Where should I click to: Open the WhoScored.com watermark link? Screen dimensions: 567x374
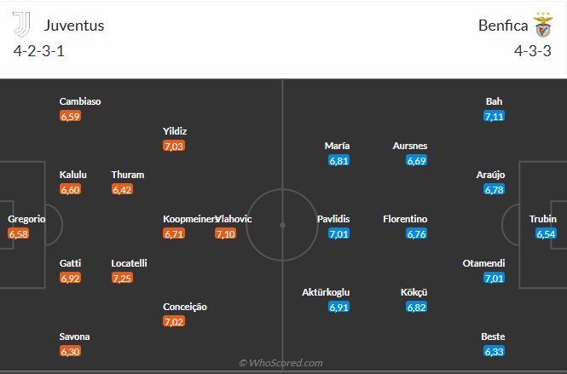coord(281,363)
